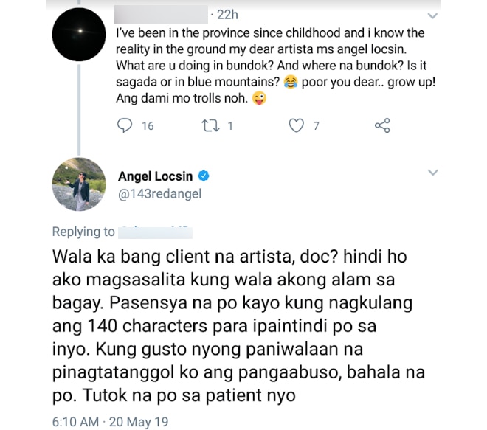Select the first tweet's body text
This screenshot has width=487, height=430.
pyautogui.click(x=275, y=66)
